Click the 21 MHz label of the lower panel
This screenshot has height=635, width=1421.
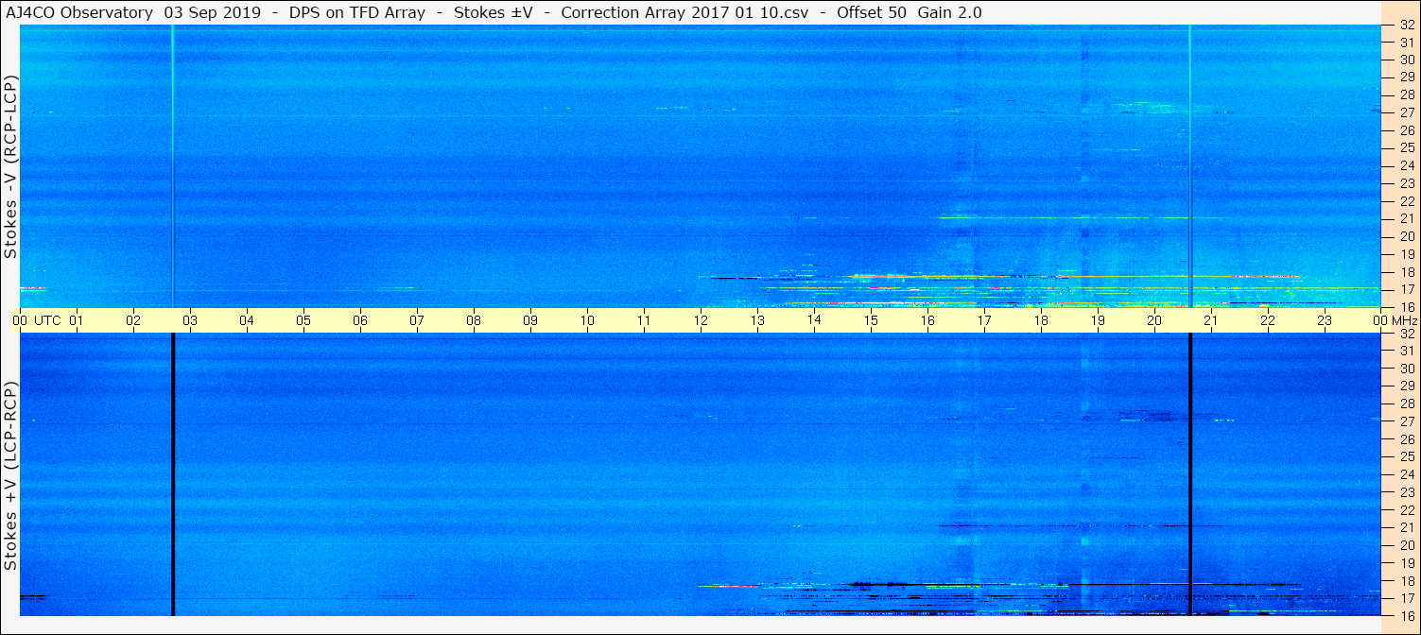(1407, 527)
